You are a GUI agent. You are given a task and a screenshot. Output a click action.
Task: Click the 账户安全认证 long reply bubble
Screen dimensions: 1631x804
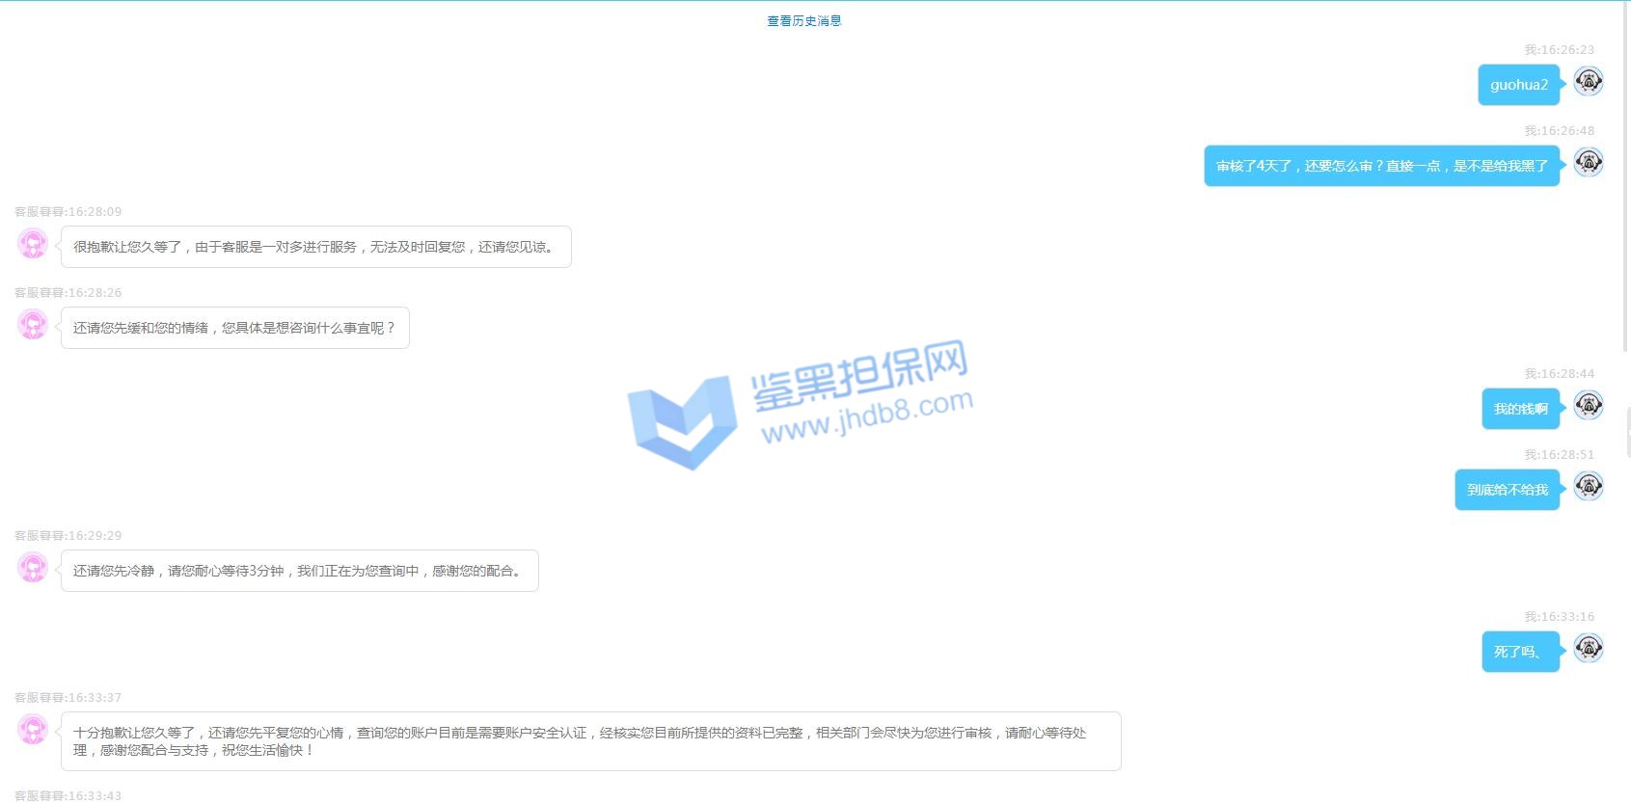[590, 741]
